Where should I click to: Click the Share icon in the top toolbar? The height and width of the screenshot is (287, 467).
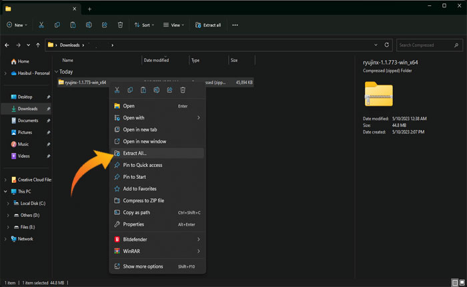pyautogui.click(x=105, y=25)
